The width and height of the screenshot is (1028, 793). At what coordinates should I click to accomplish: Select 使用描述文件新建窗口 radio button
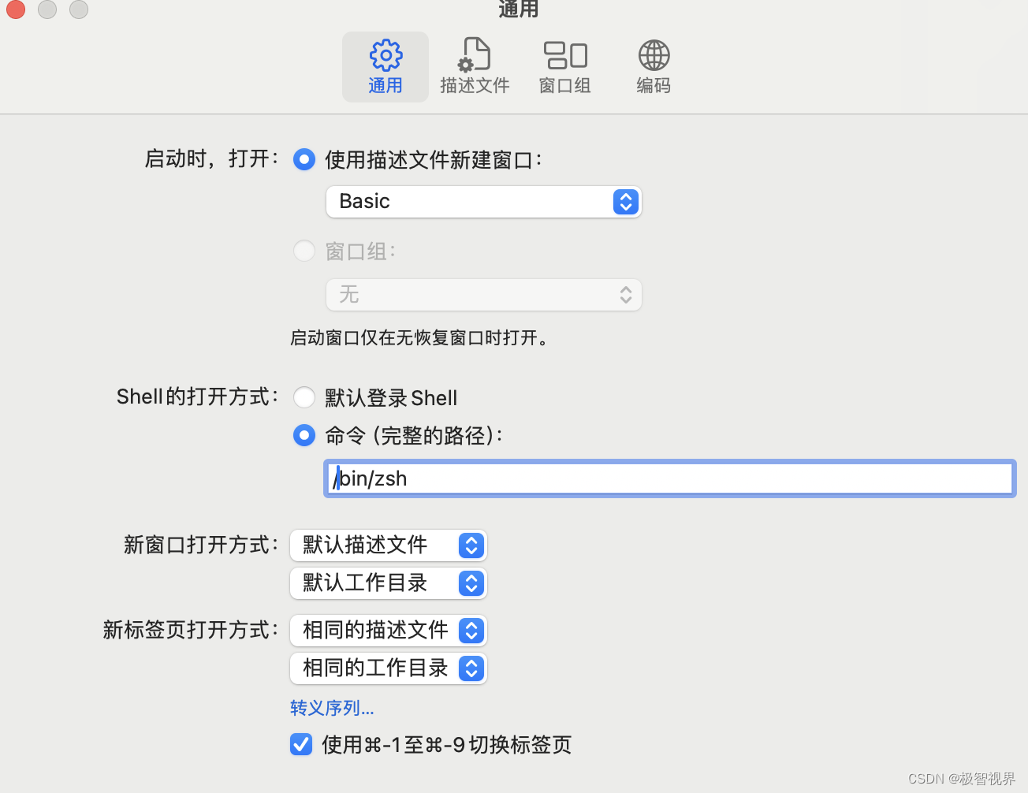coord(304,159)
